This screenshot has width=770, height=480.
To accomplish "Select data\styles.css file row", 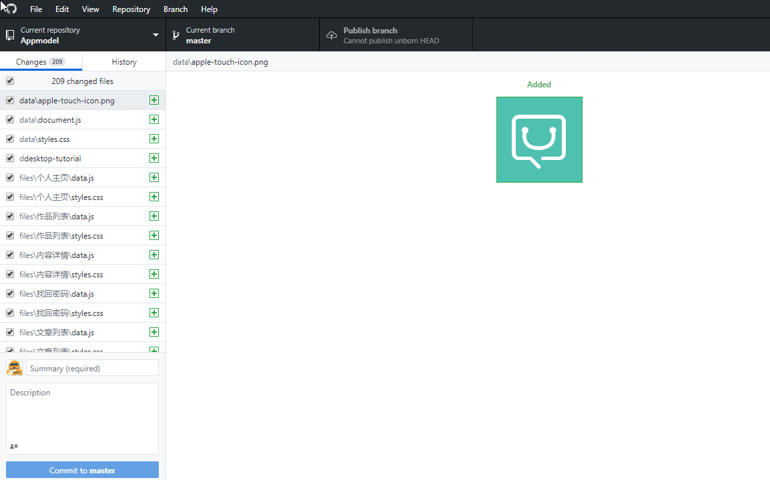I will [83, 139].
